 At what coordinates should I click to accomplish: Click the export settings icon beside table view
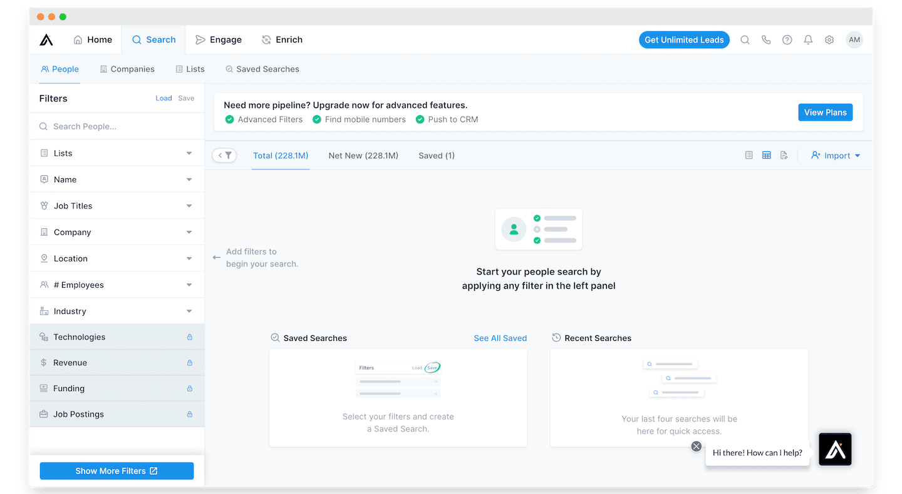click(x=784, y=155)
